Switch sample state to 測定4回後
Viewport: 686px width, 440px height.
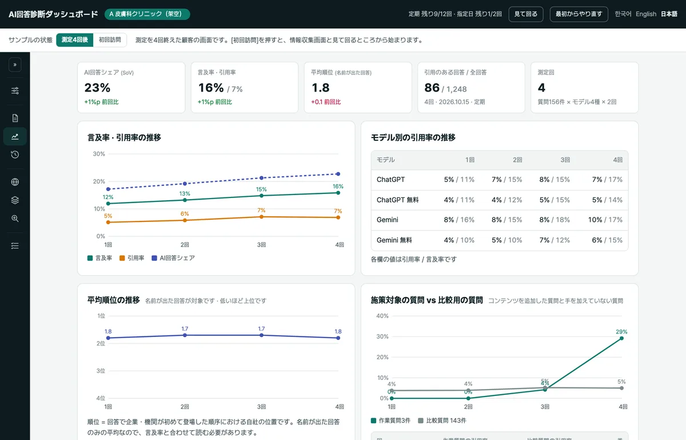pyautogui.click(x=74, y=40)
